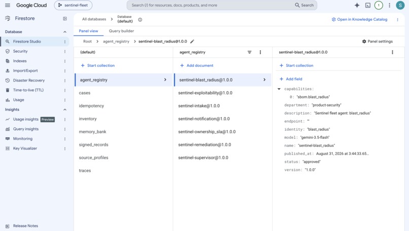Open Query insights page
The height and width of the screenshot is (231, 409).
[26, 129]
